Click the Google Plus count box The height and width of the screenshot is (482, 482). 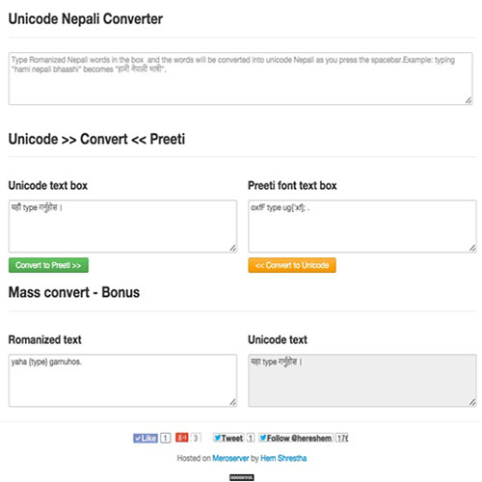pyautogui.click(x=196, y=438)
